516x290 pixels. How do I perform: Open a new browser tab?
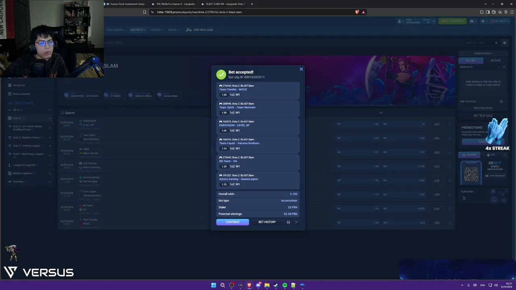tap(252, 4)
